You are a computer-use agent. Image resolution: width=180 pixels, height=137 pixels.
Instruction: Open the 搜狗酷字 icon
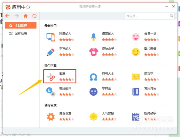click(136, 117)
